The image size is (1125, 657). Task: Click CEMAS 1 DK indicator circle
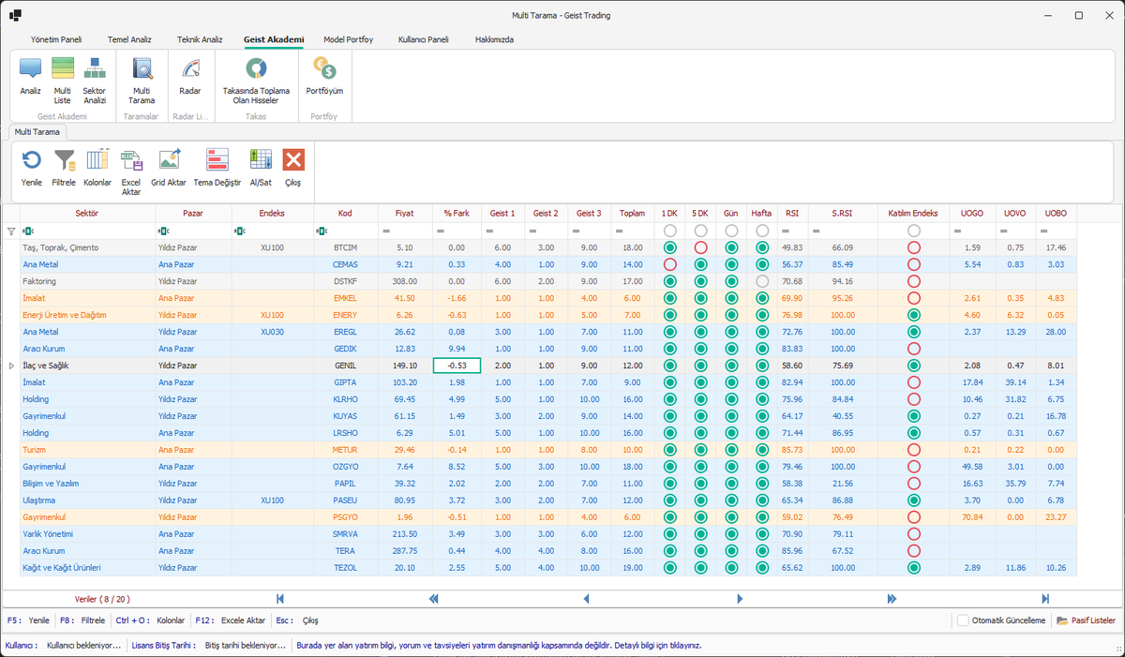click(669, 264)
